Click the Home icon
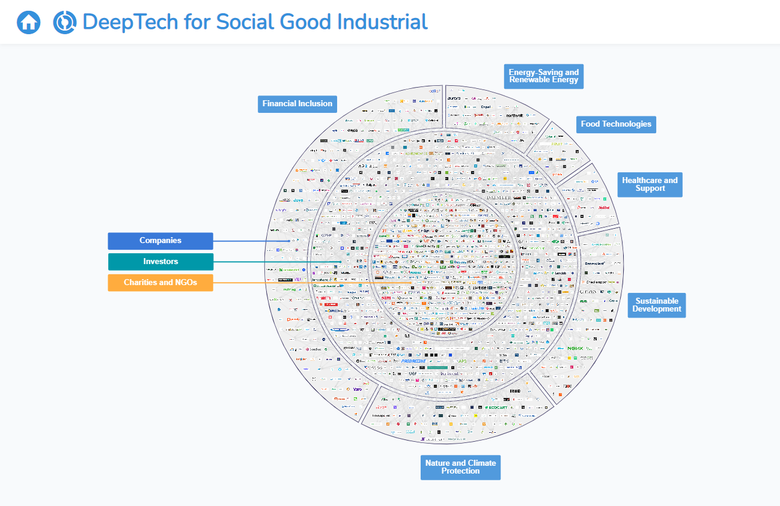The height and width of the screenshot is (506, 780). click(28, 23)
